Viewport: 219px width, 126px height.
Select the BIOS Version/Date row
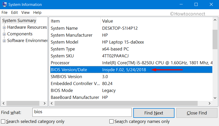coord(131,70)
